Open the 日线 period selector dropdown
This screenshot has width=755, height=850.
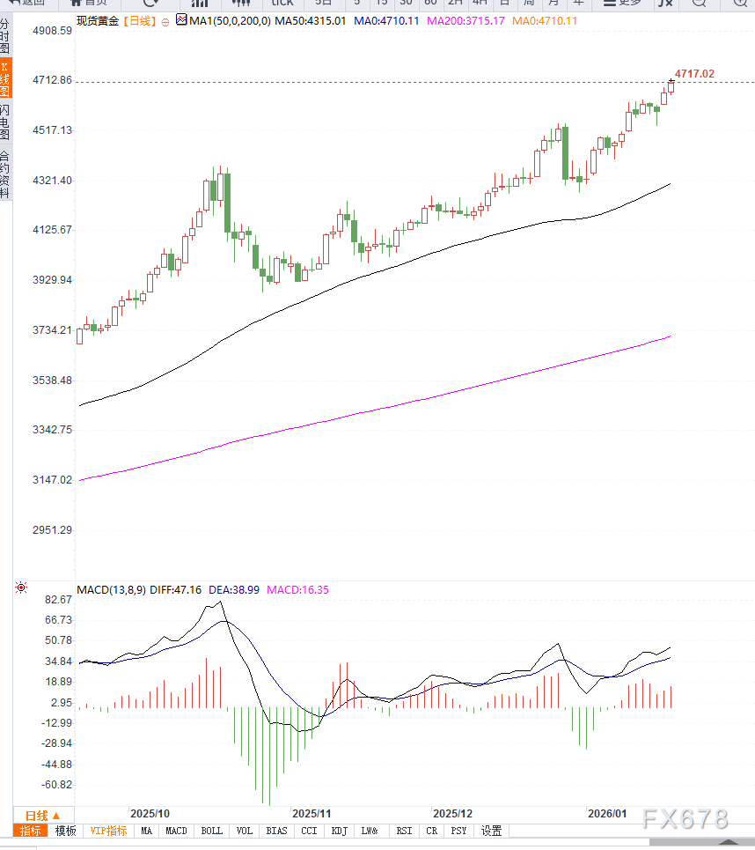[x=42, y=815]
